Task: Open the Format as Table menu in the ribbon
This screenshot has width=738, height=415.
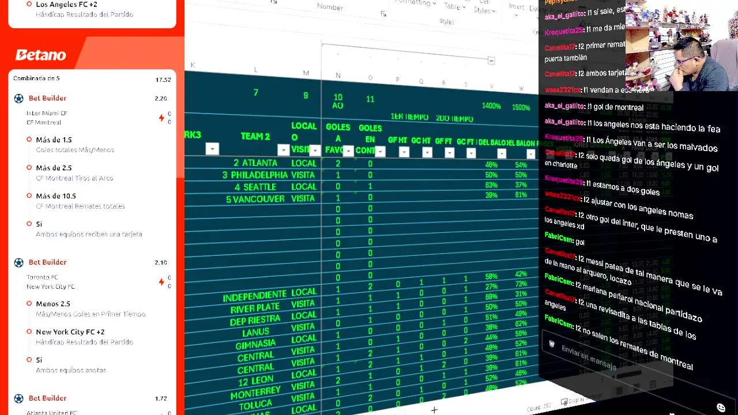Action: [455, 5]
